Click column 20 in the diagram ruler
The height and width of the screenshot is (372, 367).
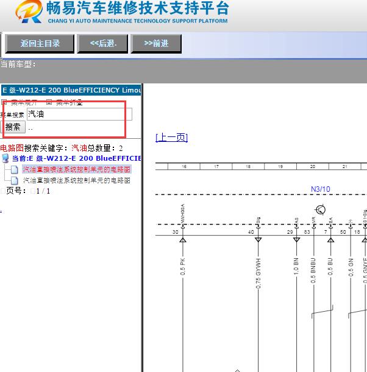[x=313, y=167]
